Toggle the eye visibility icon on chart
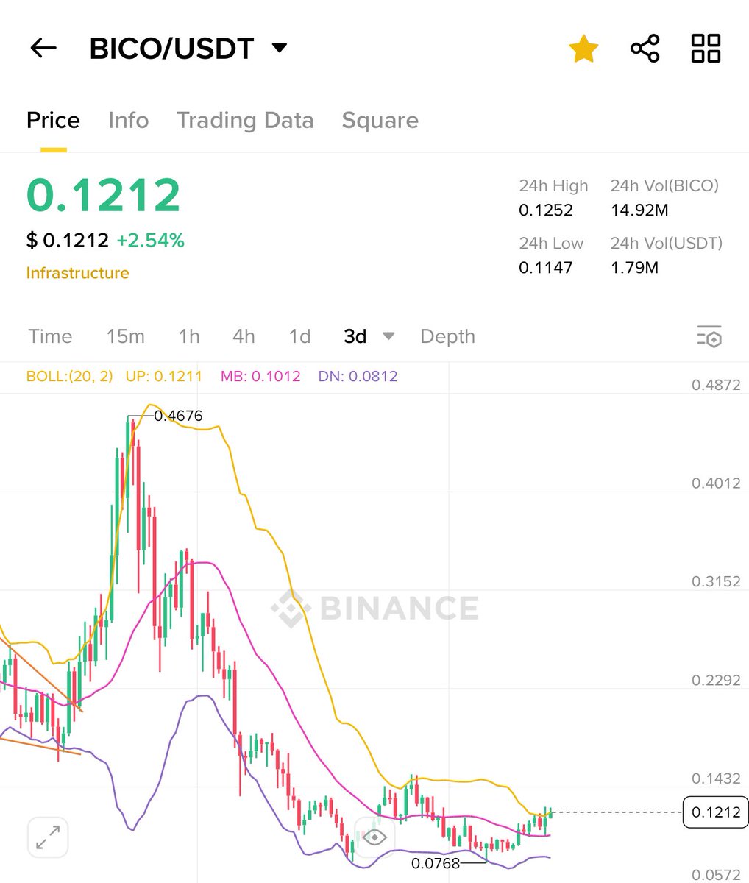749x883 pixels. pyautogui.click(x=374, y=837)
